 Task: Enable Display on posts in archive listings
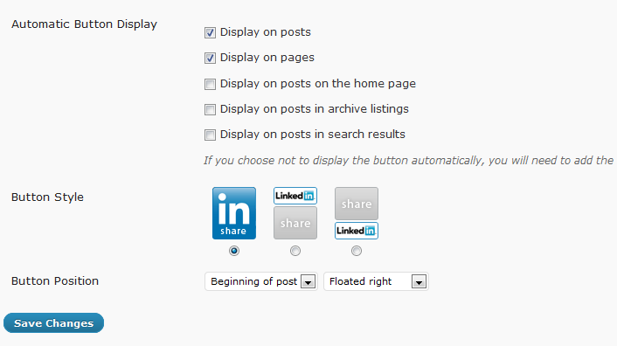coord(210,109)
